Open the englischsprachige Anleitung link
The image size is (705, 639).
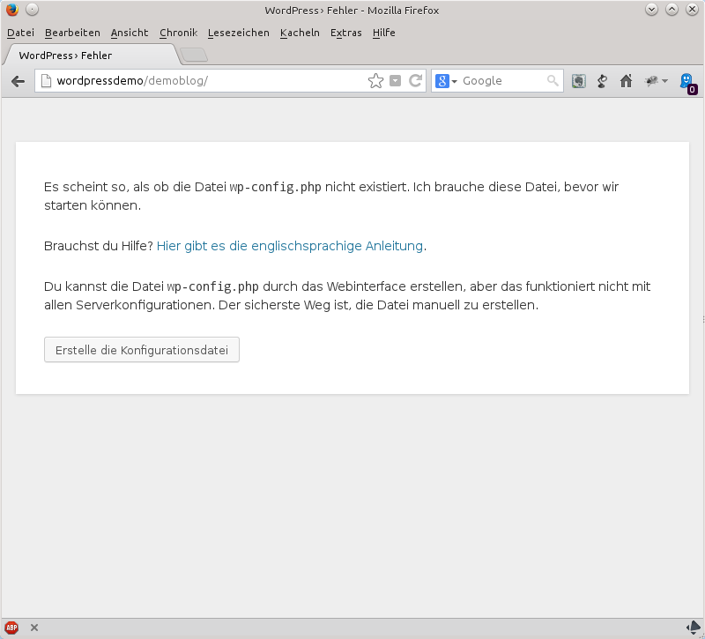pyautogui.click(x=290, y=246)
